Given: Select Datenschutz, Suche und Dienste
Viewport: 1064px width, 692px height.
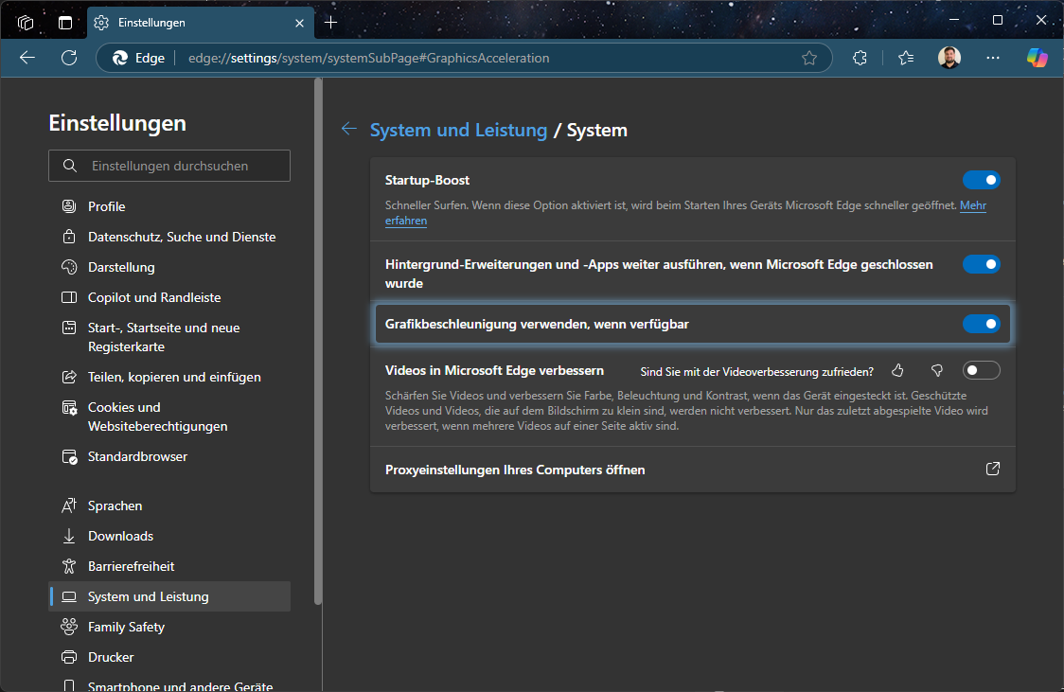Looking at the screenshot, I should coord(182,237).
